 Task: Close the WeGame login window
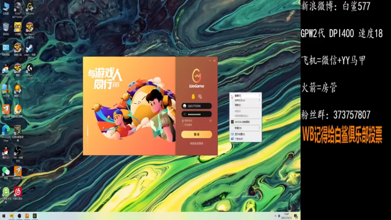[215, 61]
